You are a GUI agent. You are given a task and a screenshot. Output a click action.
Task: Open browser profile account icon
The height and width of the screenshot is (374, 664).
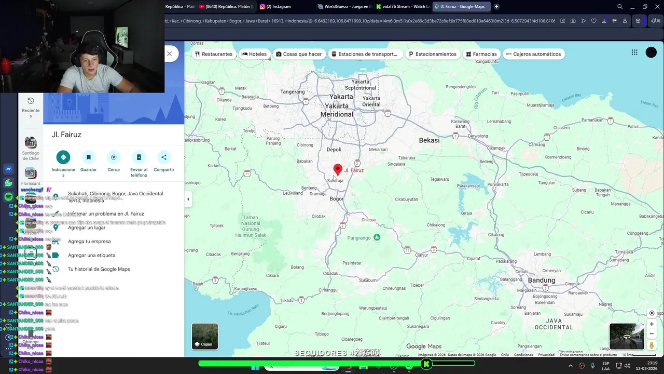click(625, 21)
